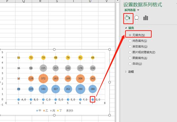Click the orange bubble labeled 372
The height and width of the screenshot is (122, 177).
[43, 78]
